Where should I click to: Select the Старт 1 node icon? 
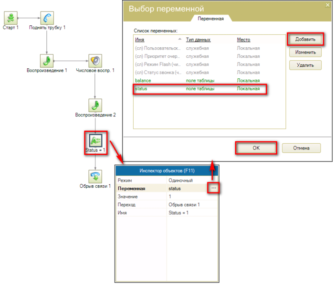pyautogui.click(x=10, y=18)
